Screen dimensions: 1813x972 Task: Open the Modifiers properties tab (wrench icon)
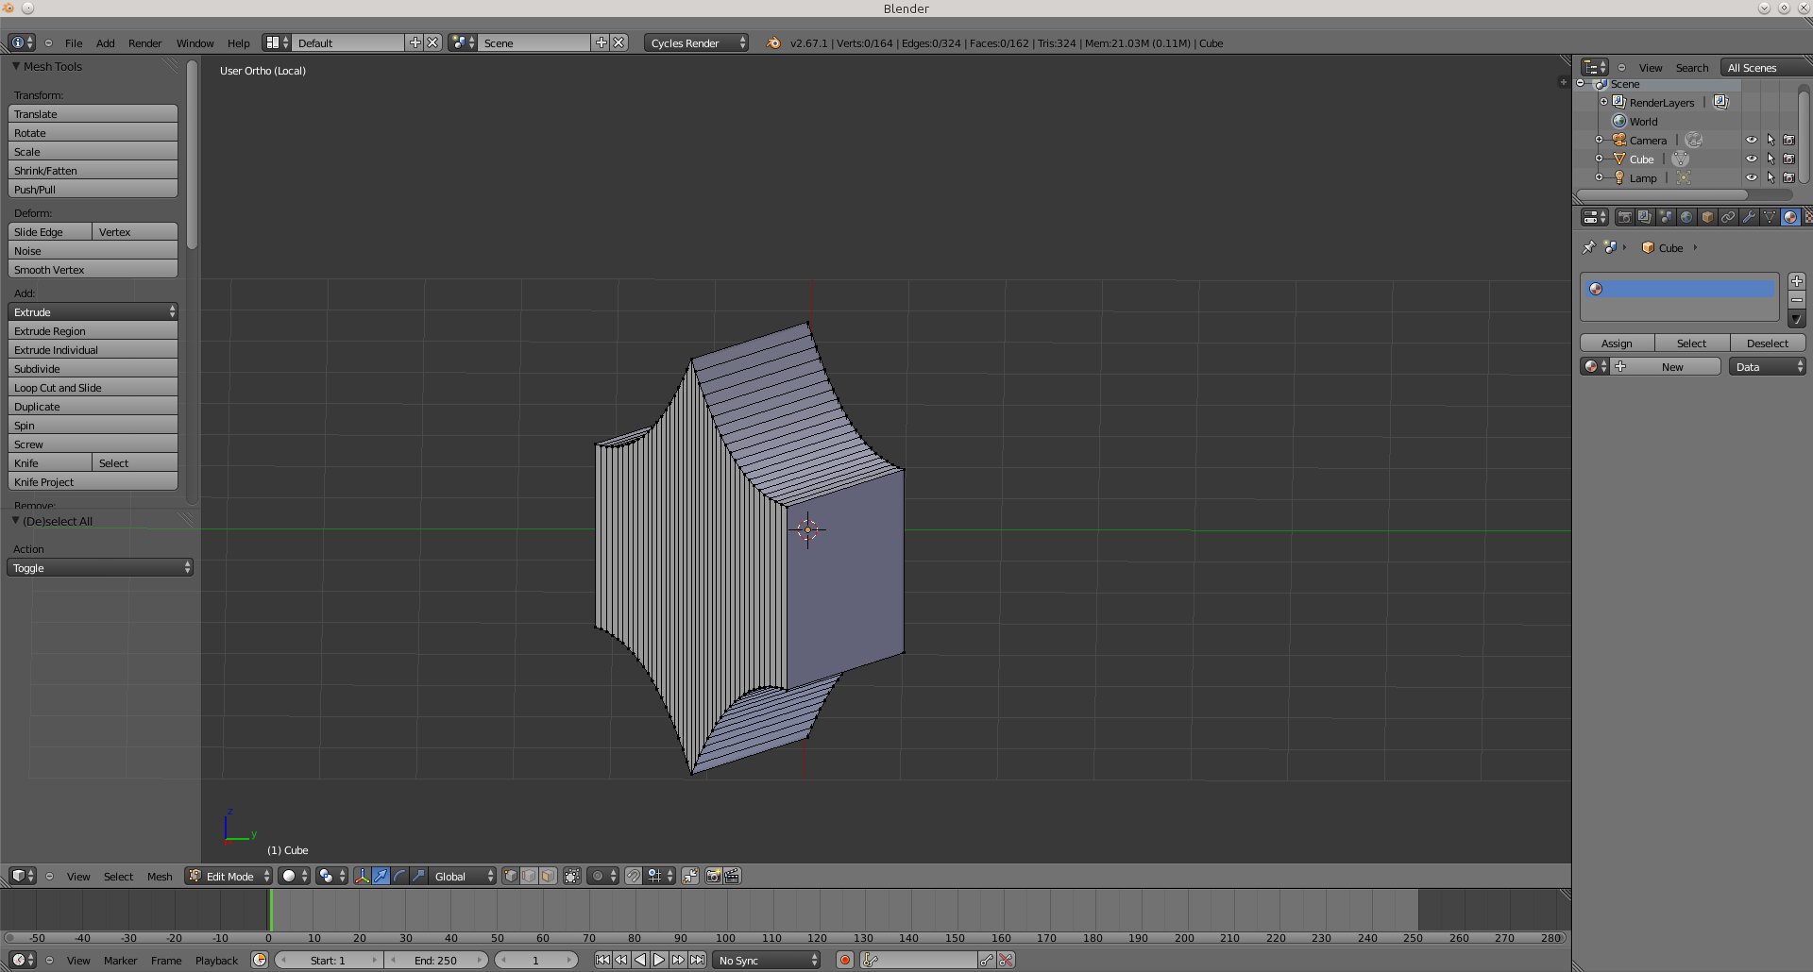pos(1749,217)
